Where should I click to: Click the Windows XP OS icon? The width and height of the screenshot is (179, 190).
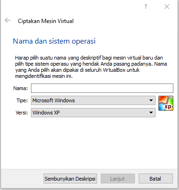pyautogui.click(x=166, y=103)
